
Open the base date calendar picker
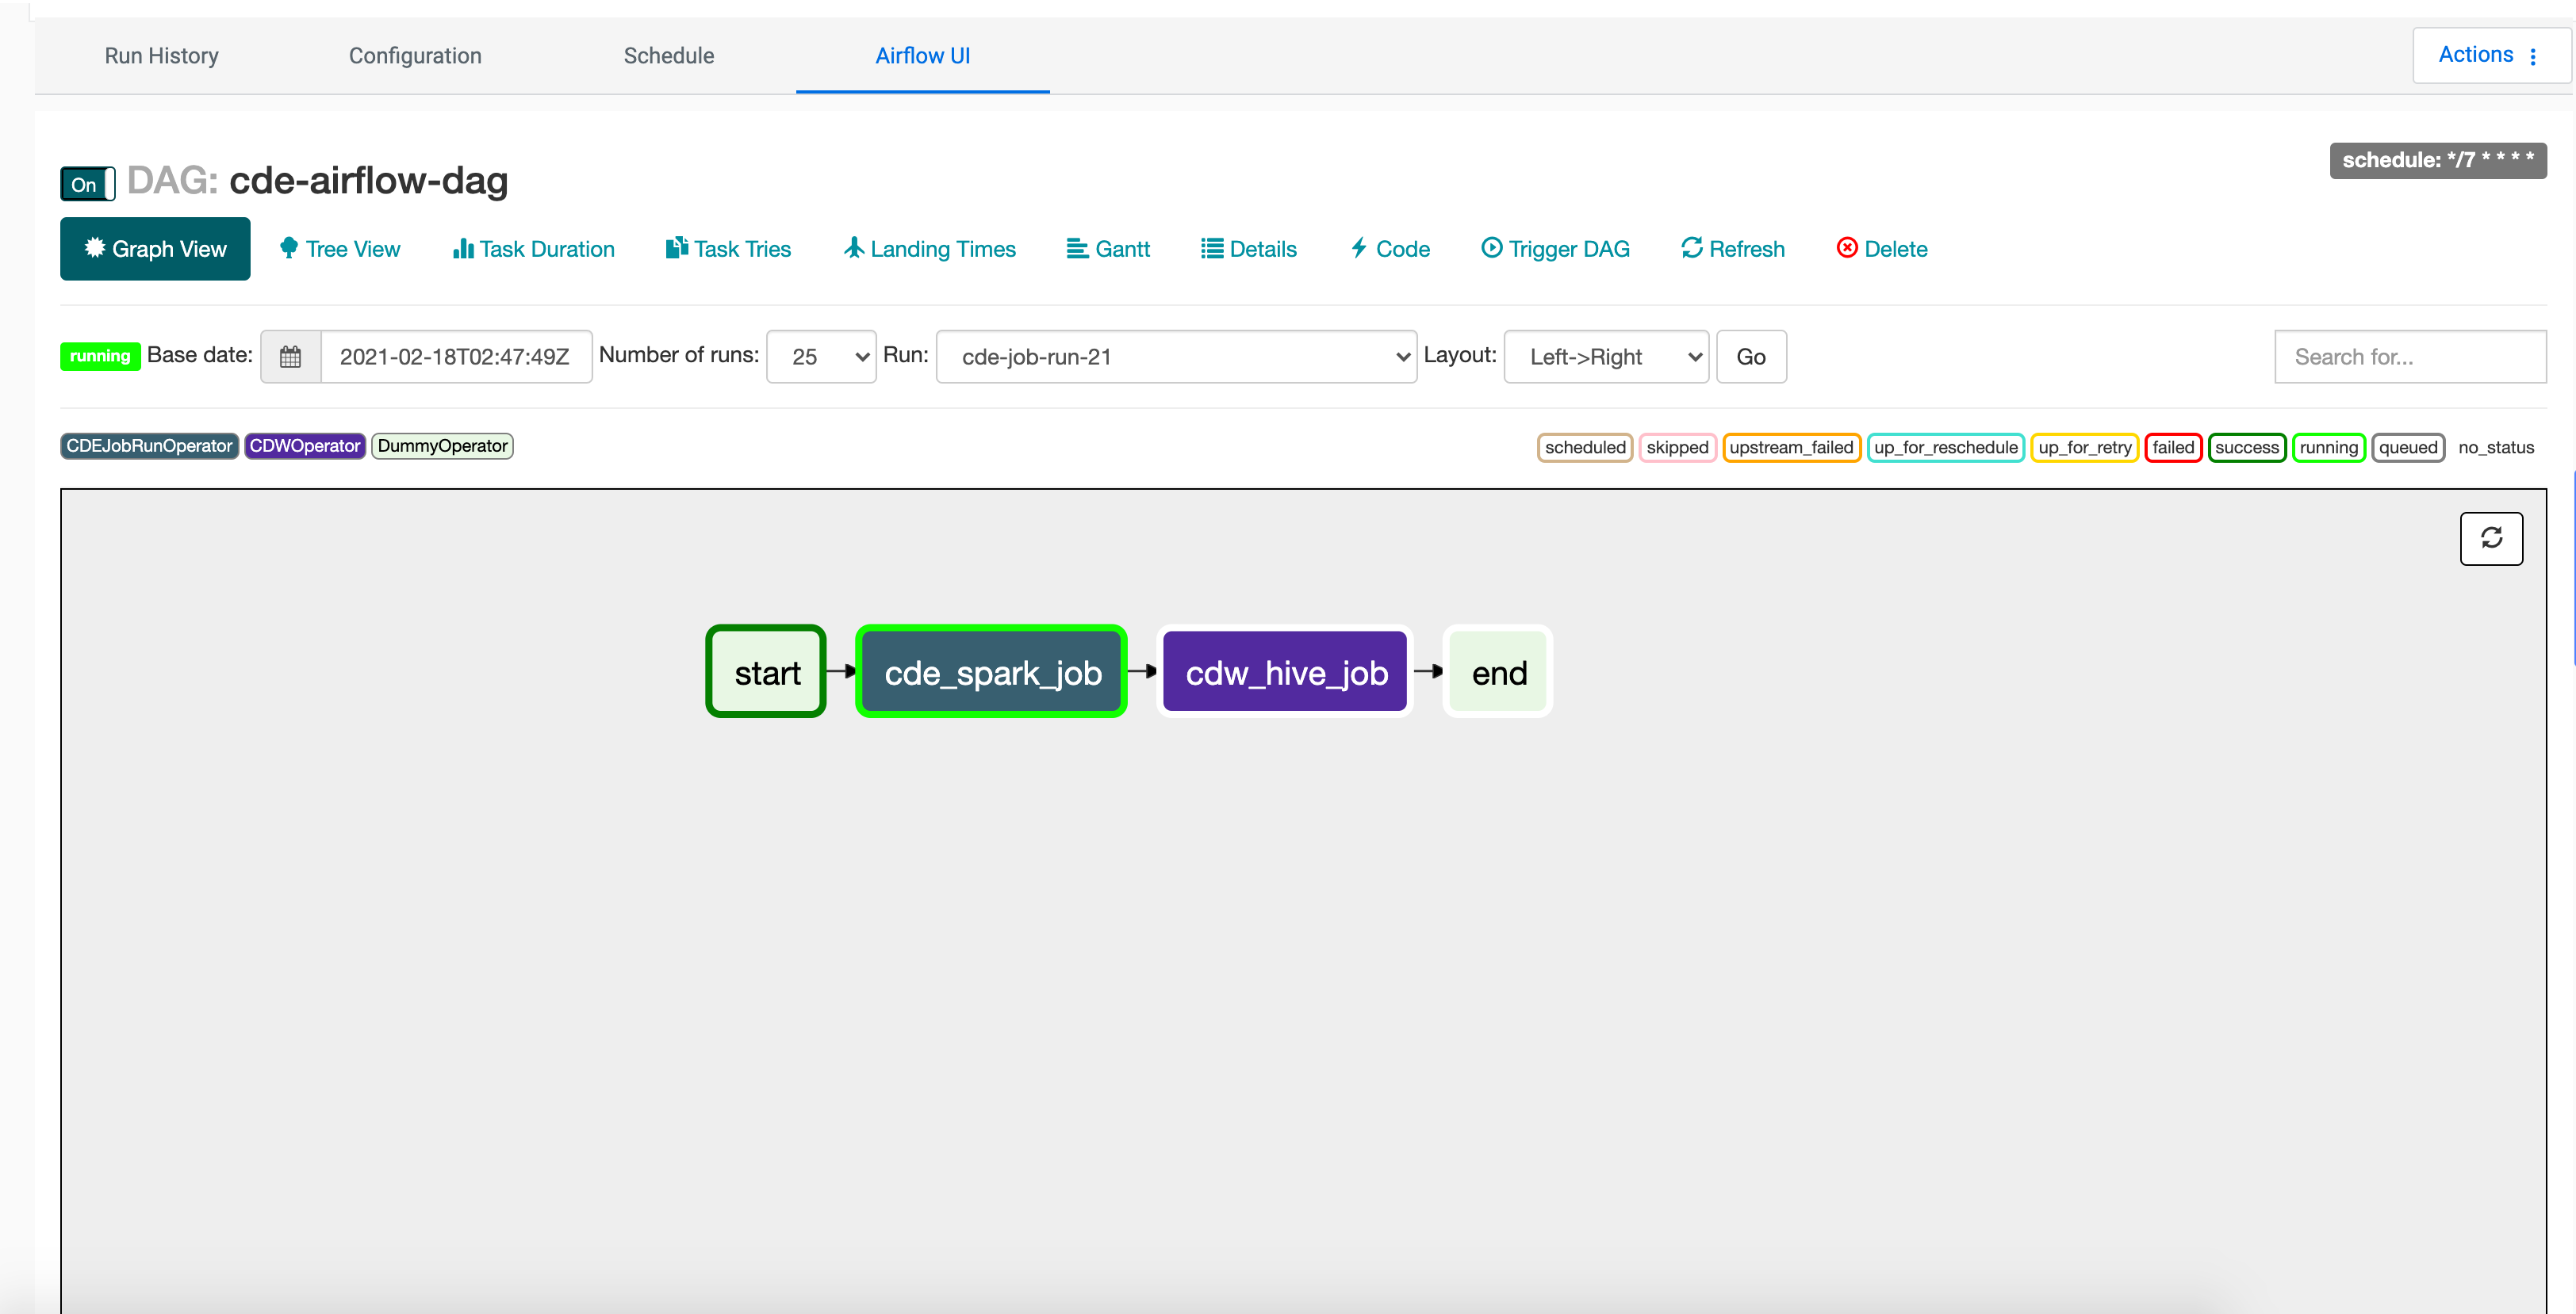coord(290,356)
